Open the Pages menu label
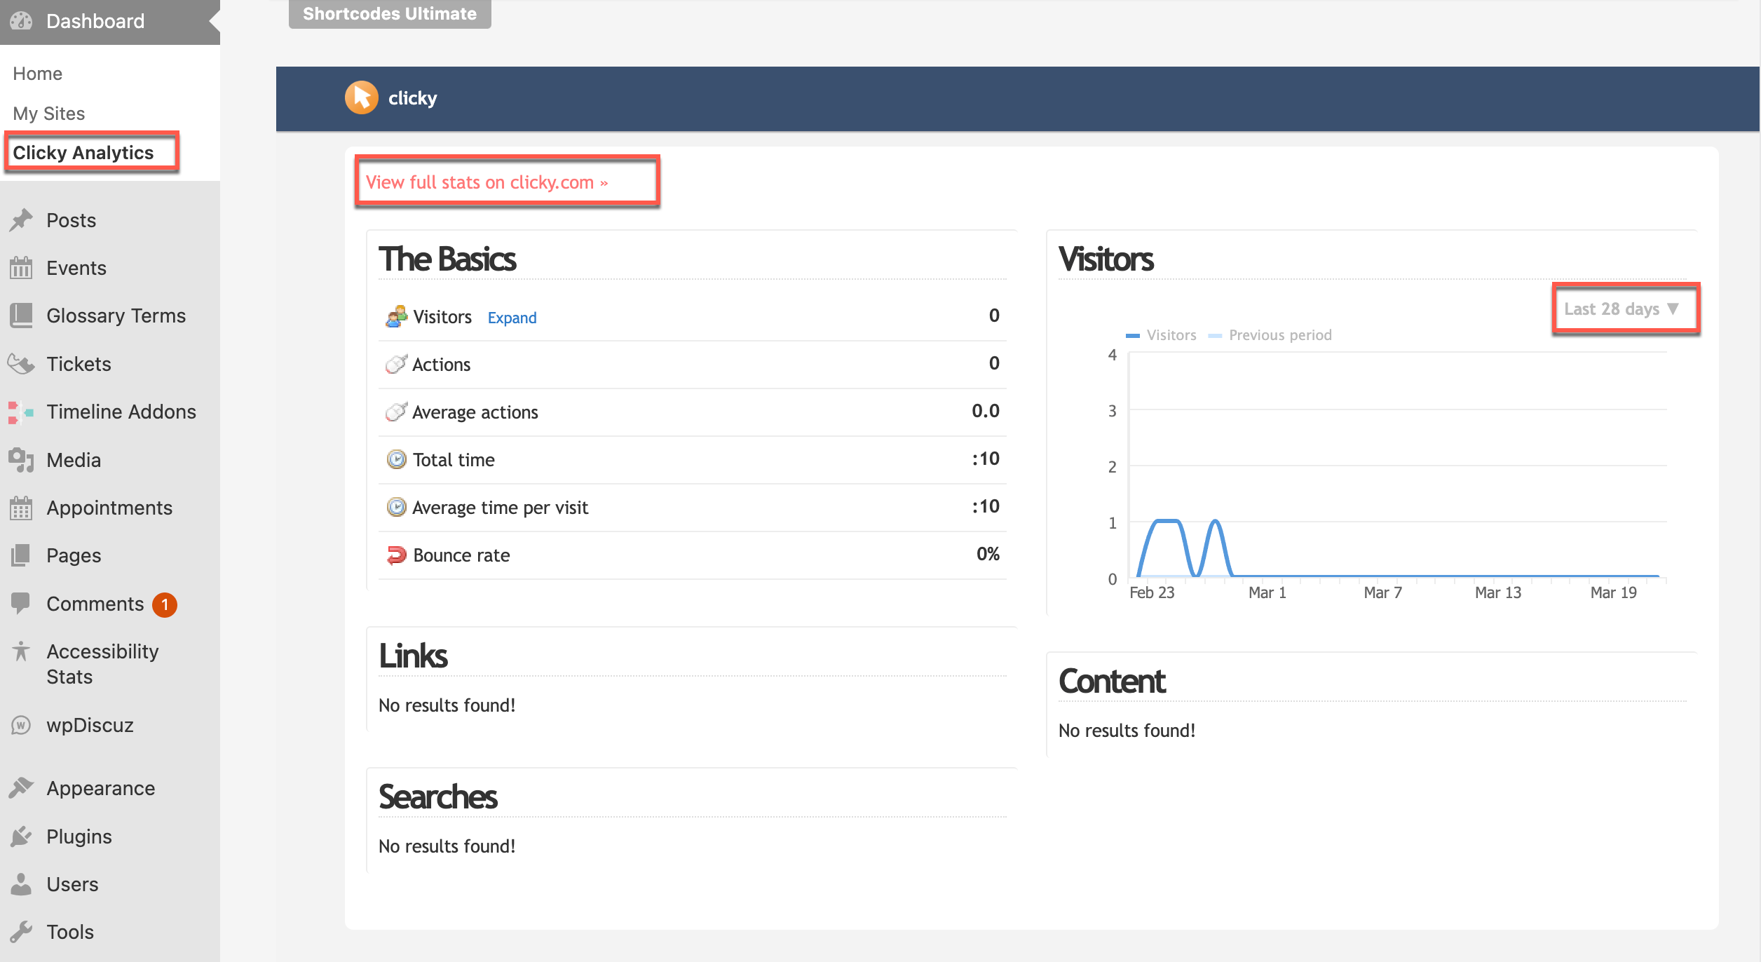Screen dimensions: 1761x962 [74, 555]
